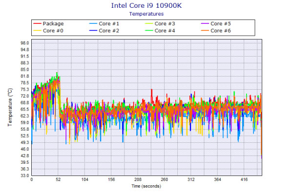Select the Core #6 legend entry
The height and width of the screenshot is (195, 293).
[216, 31]
